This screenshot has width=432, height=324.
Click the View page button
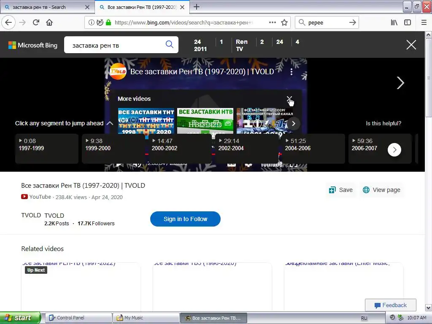[x=381, y=190]
